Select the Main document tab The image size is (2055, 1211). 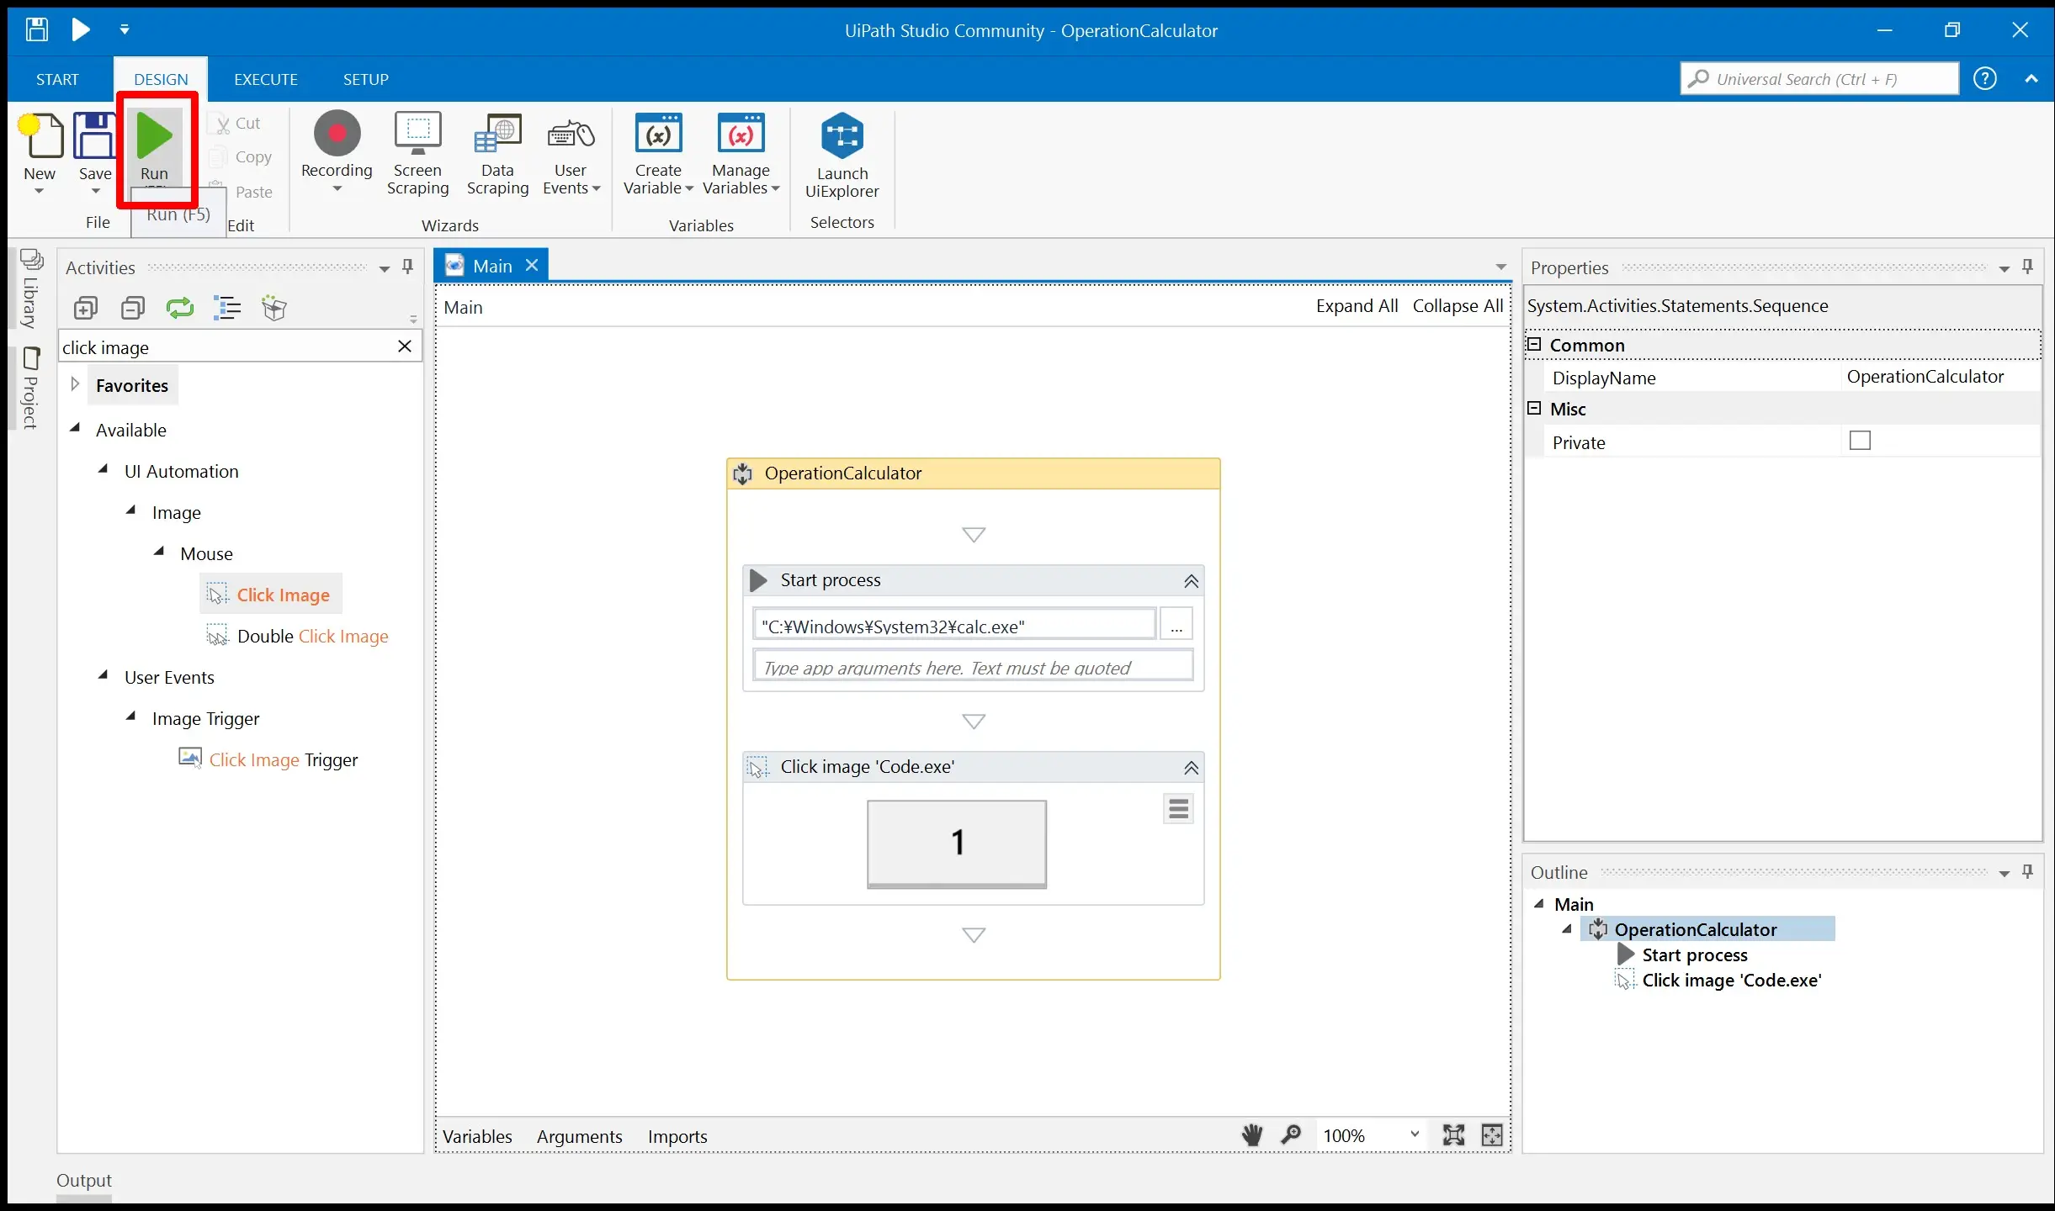(491, 266)
